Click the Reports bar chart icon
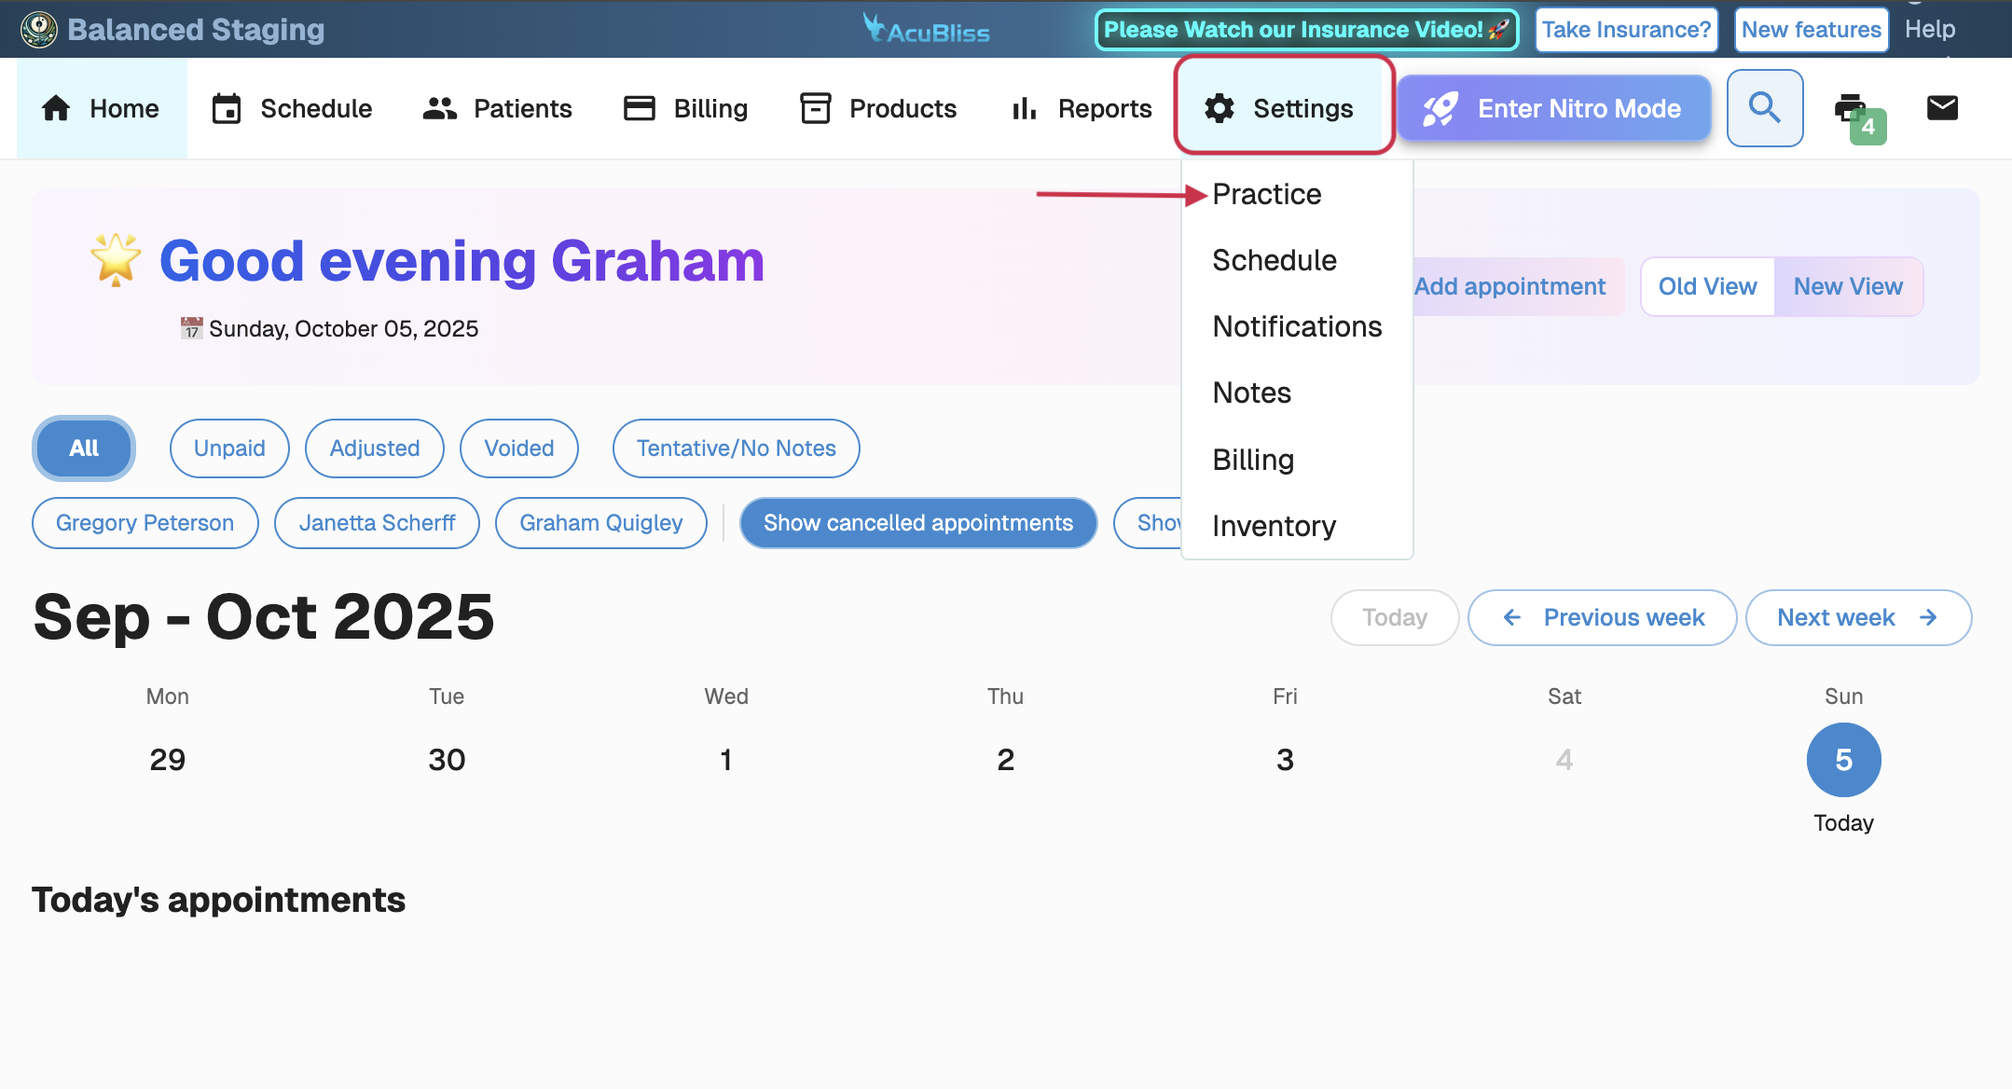 (x=1024, y=108)
